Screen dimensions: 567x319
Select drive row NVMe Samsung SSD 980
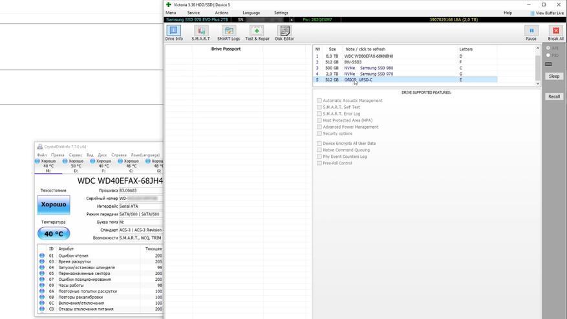click(x=405, y=68)
